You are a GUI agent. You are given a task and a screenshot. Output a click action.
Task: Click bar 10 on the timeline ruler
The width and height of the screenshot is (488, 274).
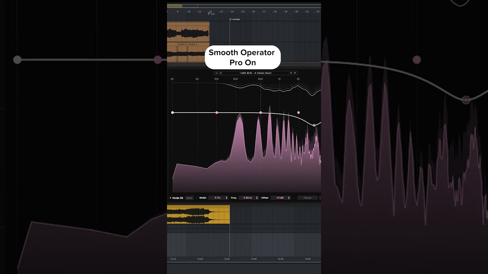pyautogui.click(x=189, y=11)
